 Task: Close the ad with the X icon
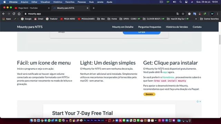click(x=200, y=101)
